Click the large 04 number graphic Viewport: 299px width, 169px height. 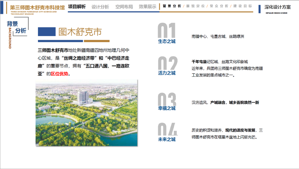click(167, 129)
